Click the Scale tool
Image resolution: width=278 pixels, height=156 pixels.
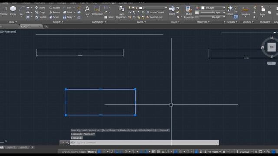(54, 17)
